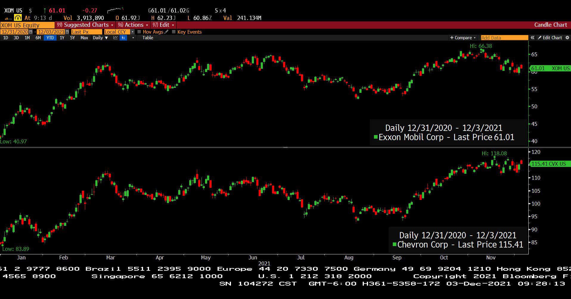
Task: Click the Hi: 66.38 marker label
Action: 481,46
